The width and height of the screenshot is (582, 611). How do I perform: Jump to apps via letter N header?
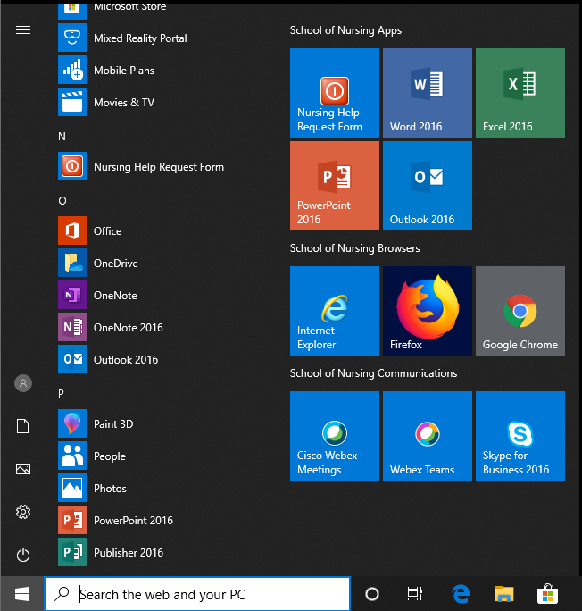coord(62,137)
